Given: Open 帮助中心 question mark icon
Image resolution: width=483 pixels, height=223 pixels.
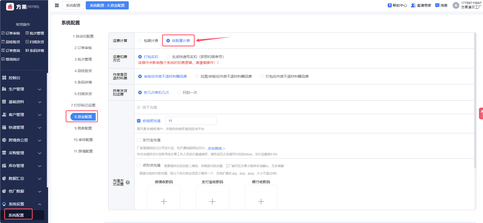Looking at the screenshot, I should point(390,5).
